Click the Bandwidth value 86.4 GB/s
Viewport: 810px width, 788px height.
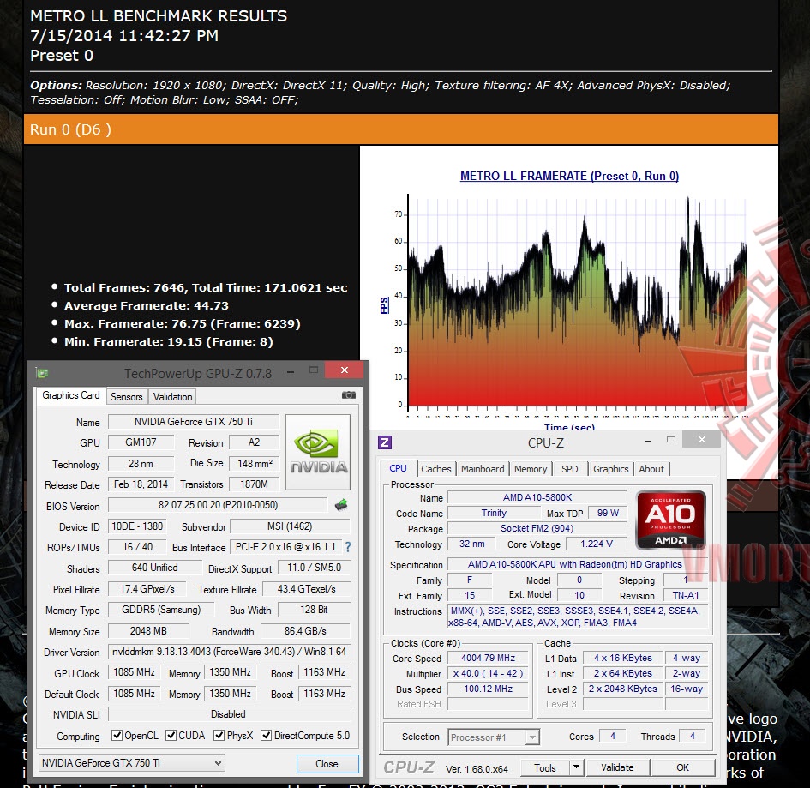[305, 631]
